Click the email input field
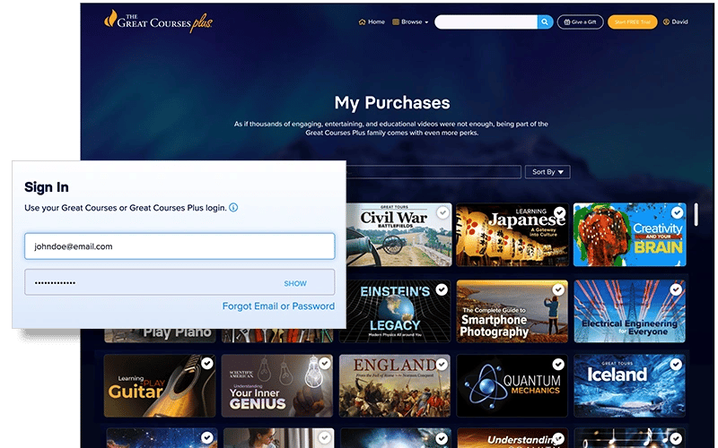 179,246
